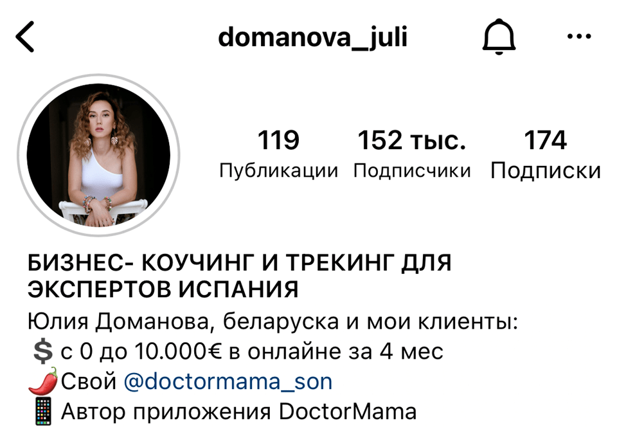Tap the back arrow icon

[x=25, y=37]
